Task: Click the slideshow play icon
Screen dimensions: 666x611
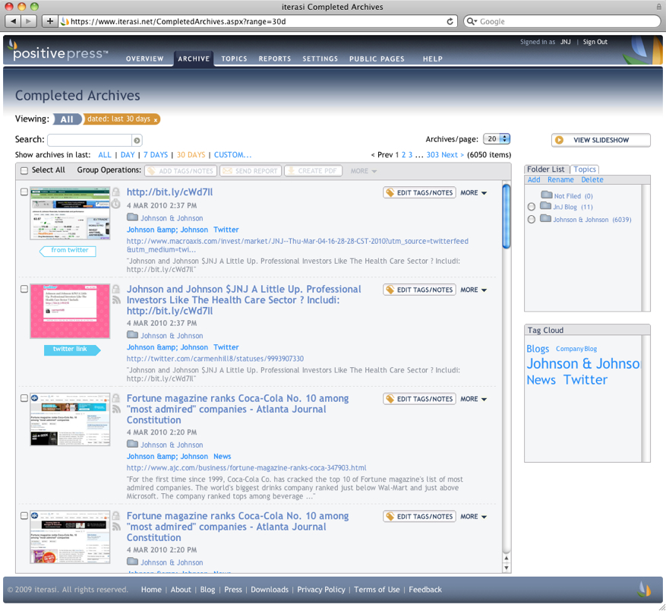Action: tap(560, 140)
